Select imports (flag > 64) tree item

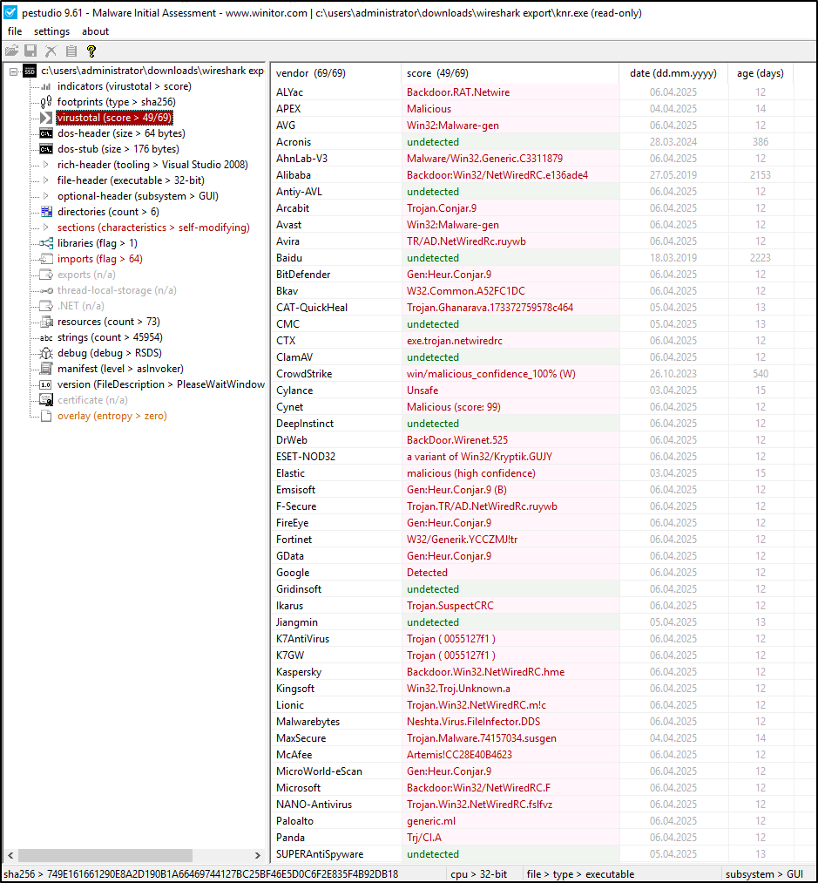[99, 259]
